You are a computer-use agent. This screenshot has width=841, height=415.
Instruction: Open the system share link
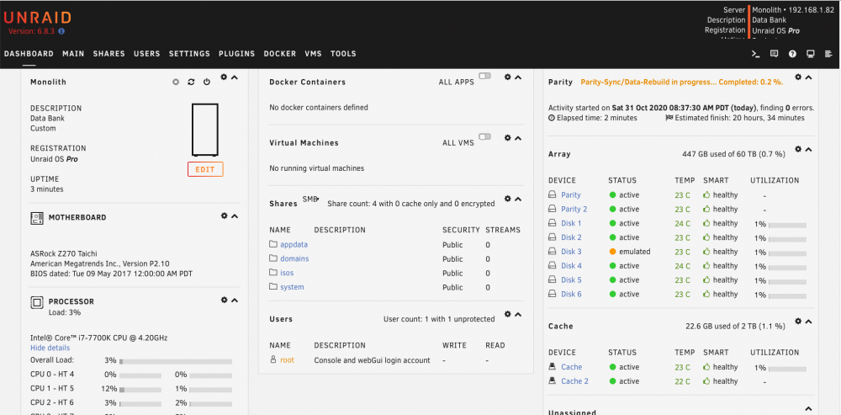click(292, 287)
